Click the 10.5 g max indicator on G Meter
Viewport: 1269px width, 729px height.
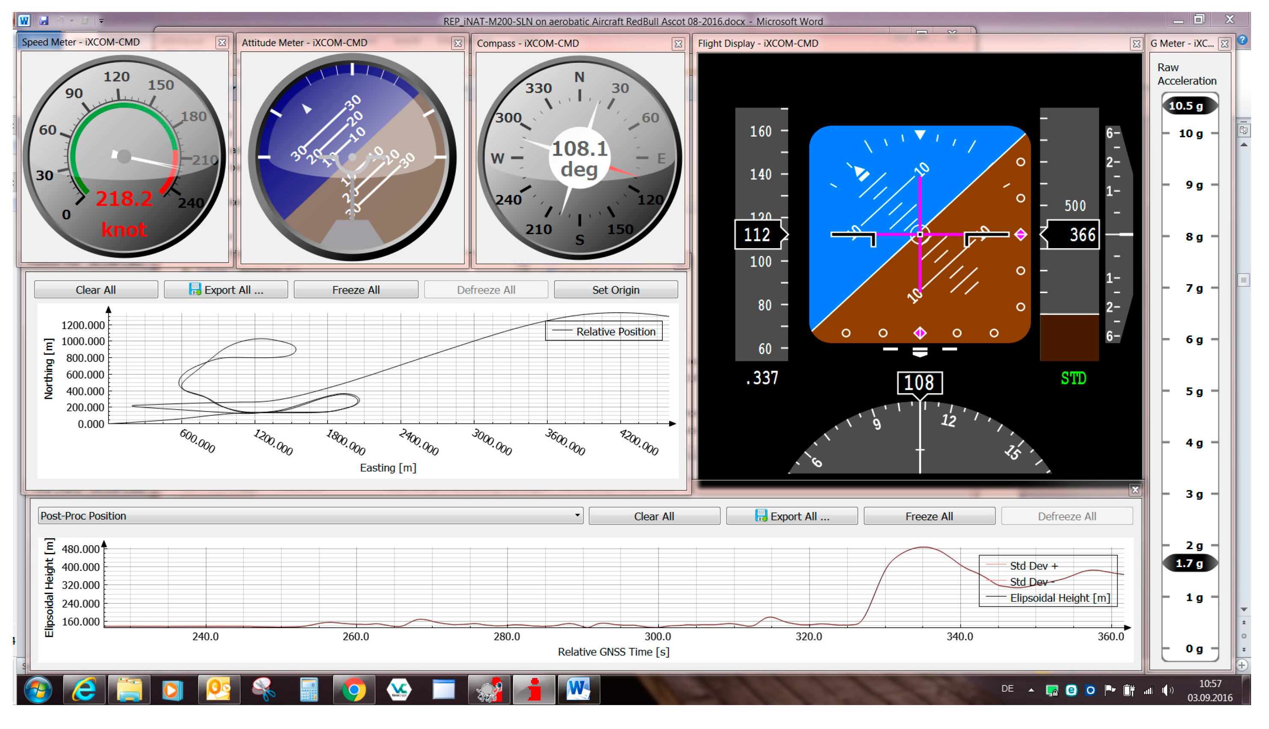click(1189, 106)
